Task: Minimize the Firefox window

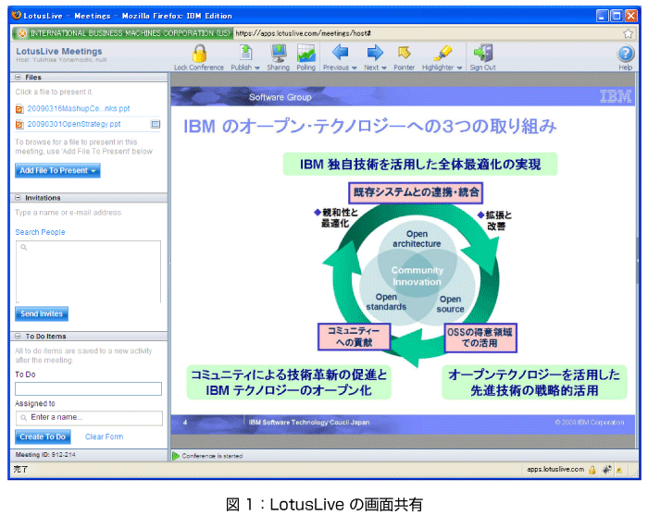Action: (603, 16)
